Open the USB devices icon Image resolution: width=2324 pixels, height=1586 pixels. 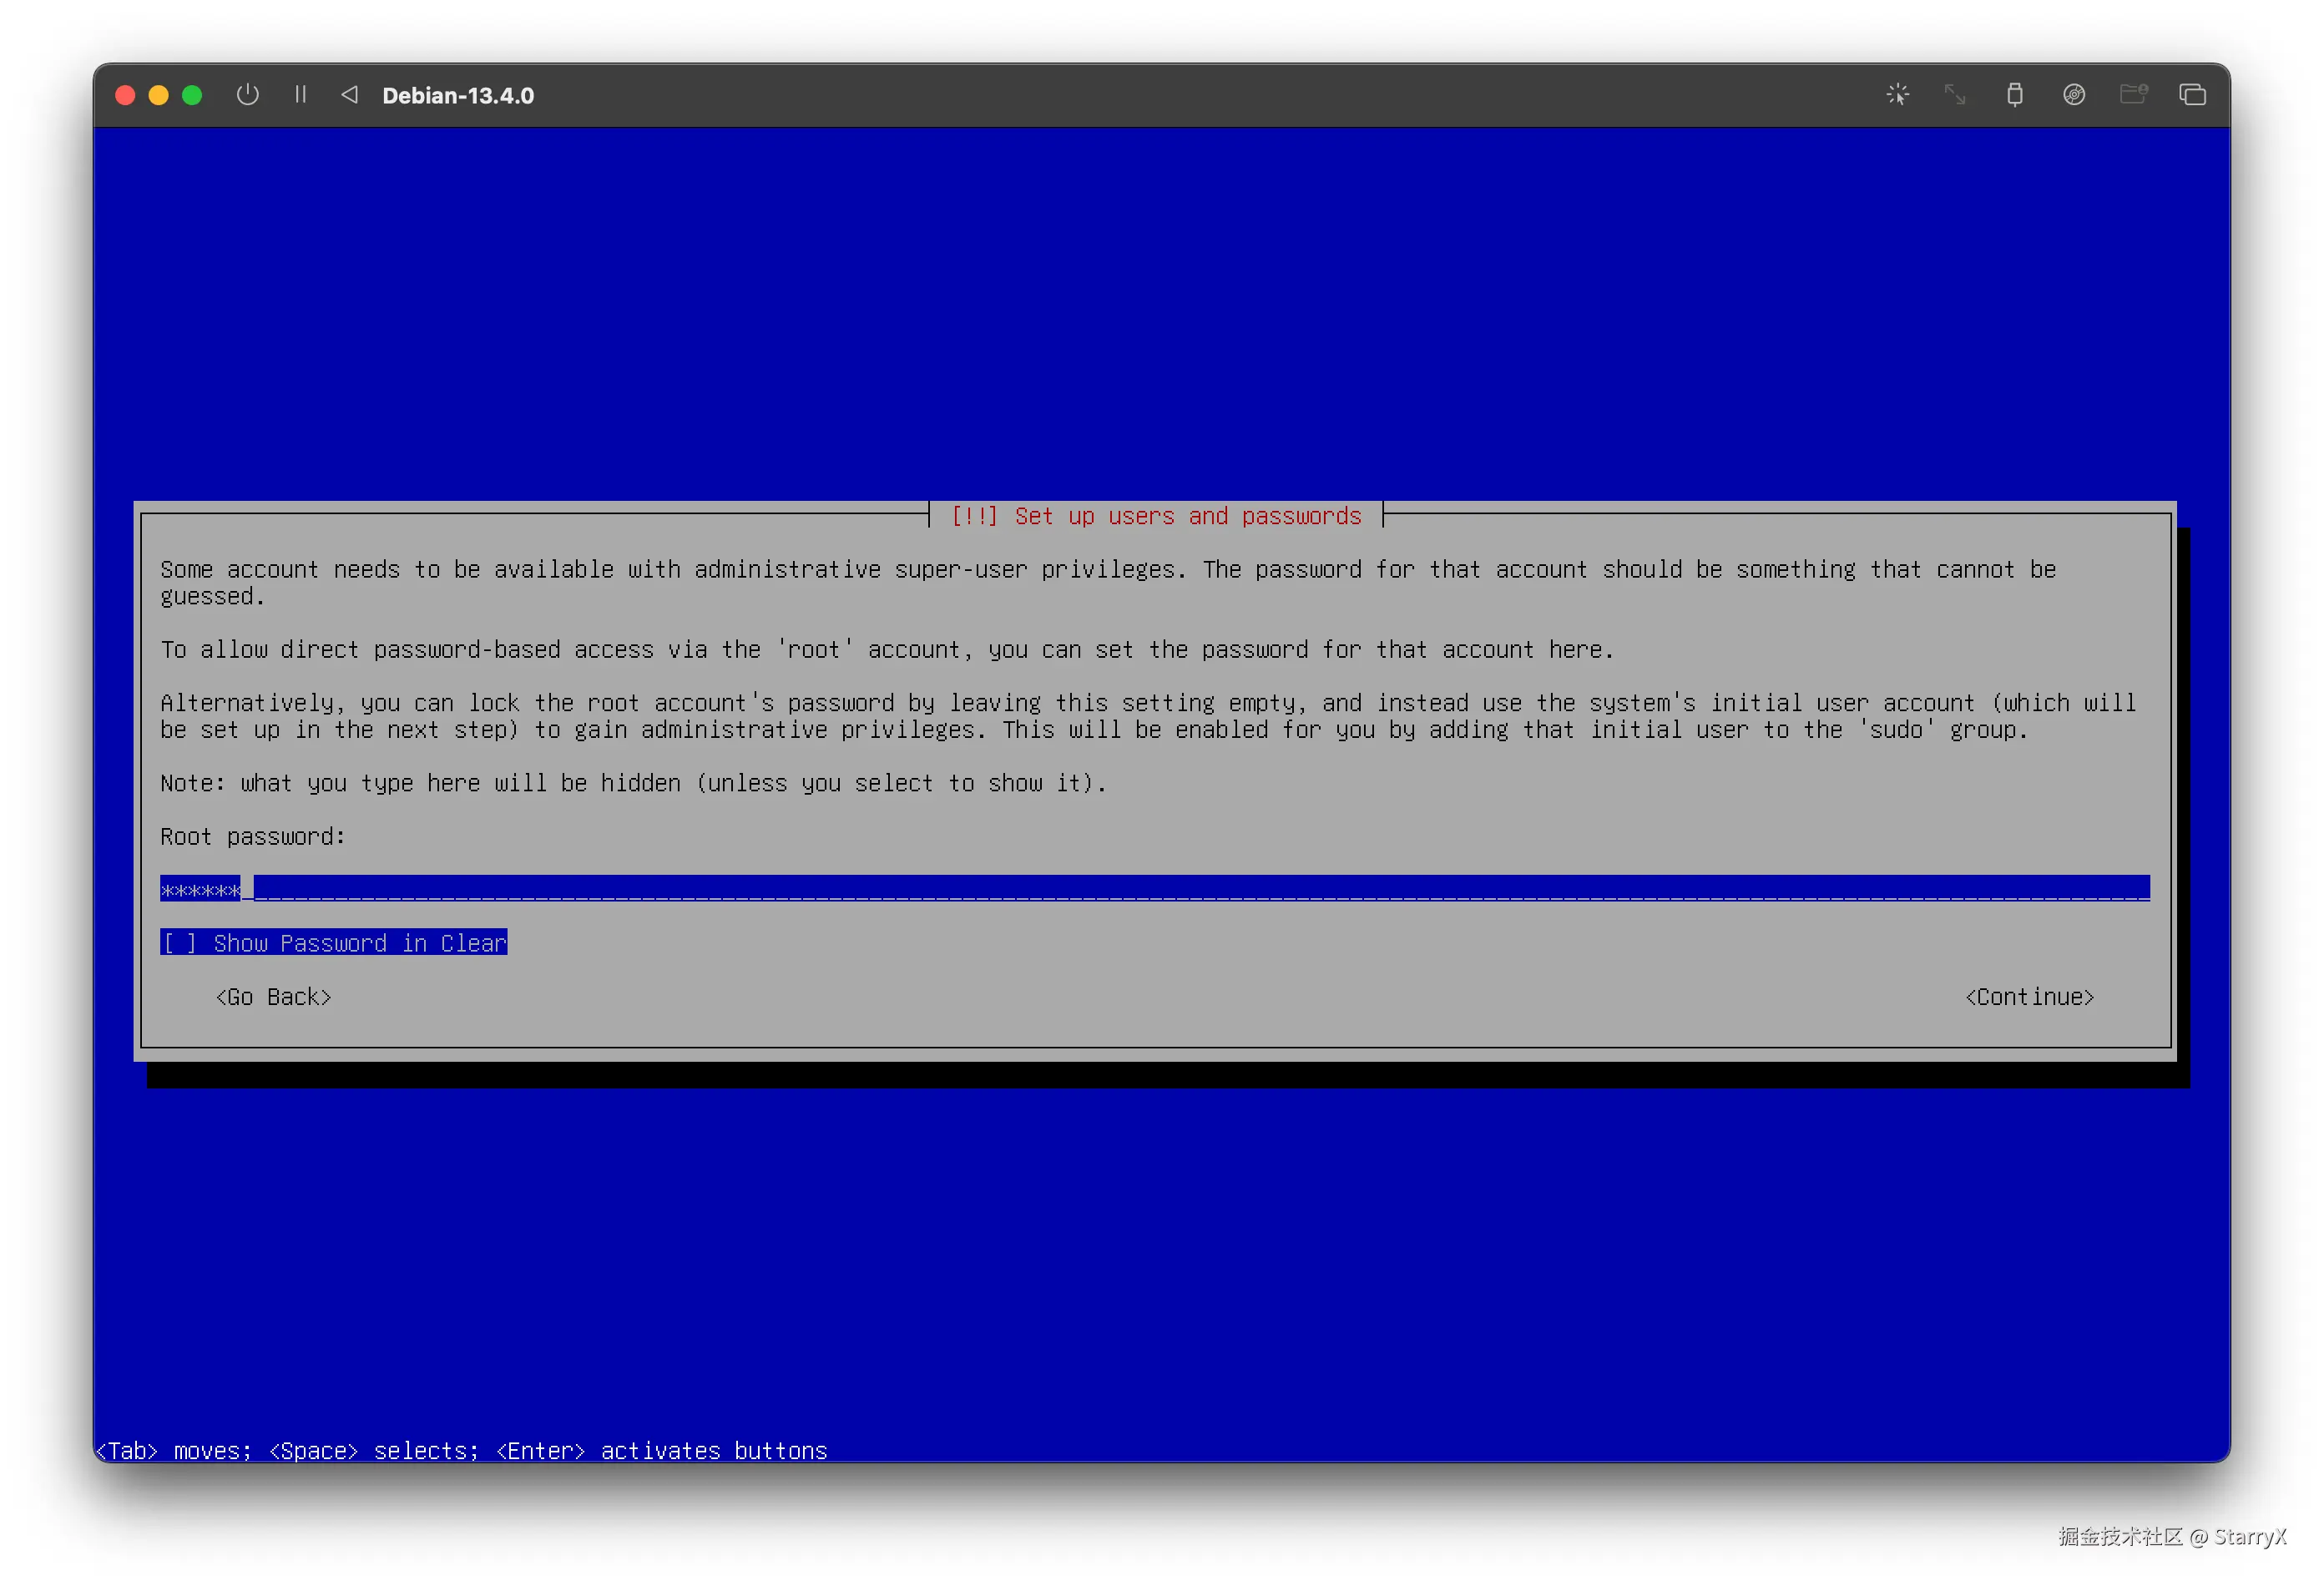coord(2014,95)
